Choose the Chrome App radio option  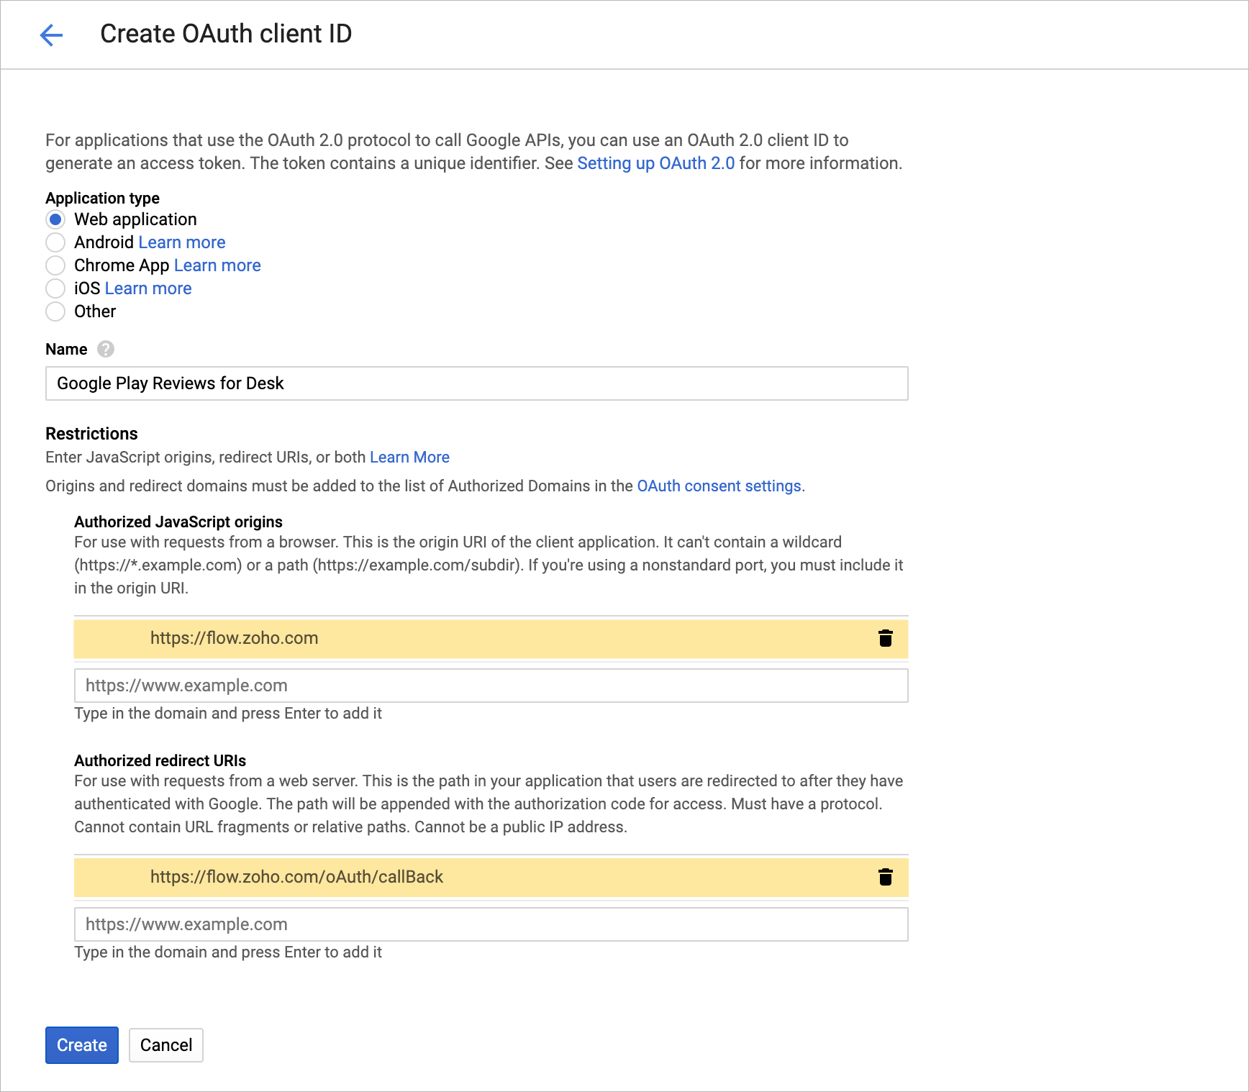55,265
